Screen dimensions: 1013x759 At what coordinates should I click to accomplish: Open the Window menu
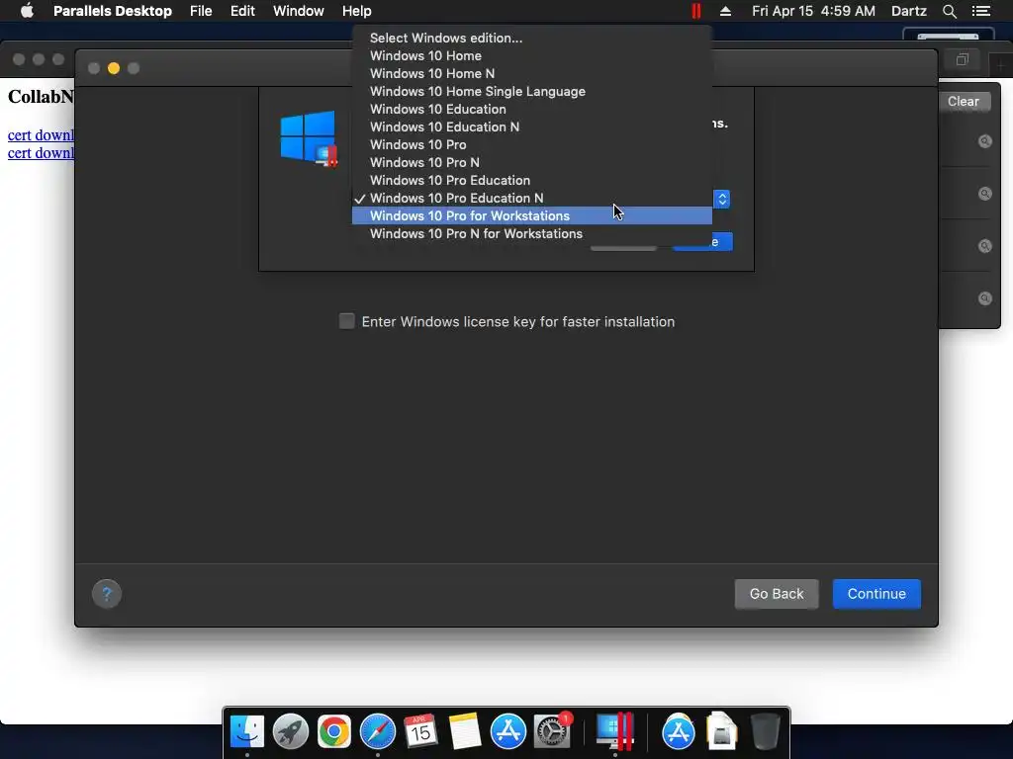coord(299,11)
